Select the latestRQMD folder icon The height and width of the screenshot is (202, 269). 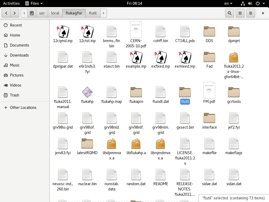87,143
